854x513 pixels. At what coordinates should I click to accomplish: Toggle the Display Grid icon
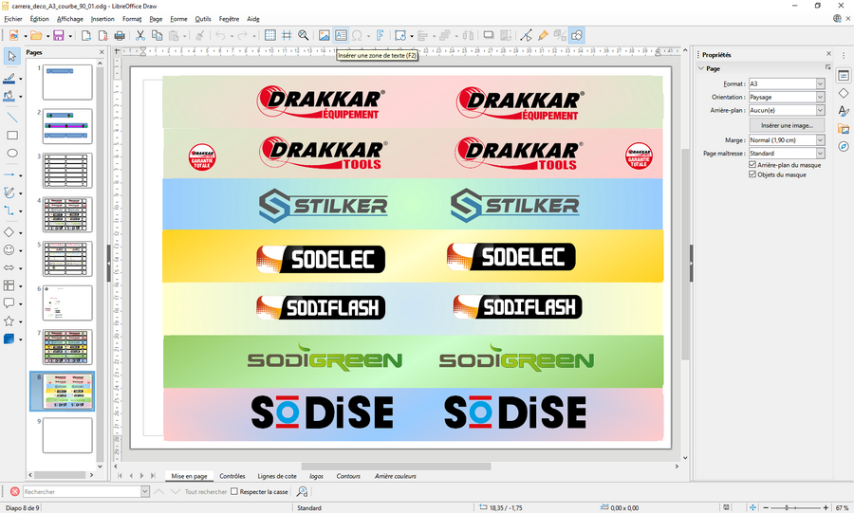[x=269, y=35]
